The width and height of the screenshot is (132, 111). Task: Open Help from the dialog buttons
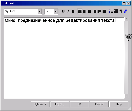tap(119, 104)
